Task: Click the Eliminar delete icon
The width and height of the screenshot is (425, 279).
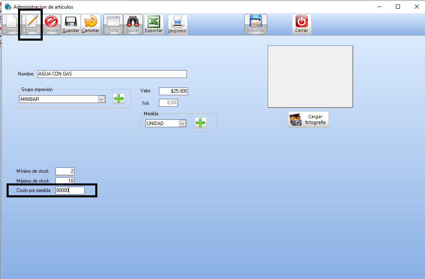Action: [51, 24]
